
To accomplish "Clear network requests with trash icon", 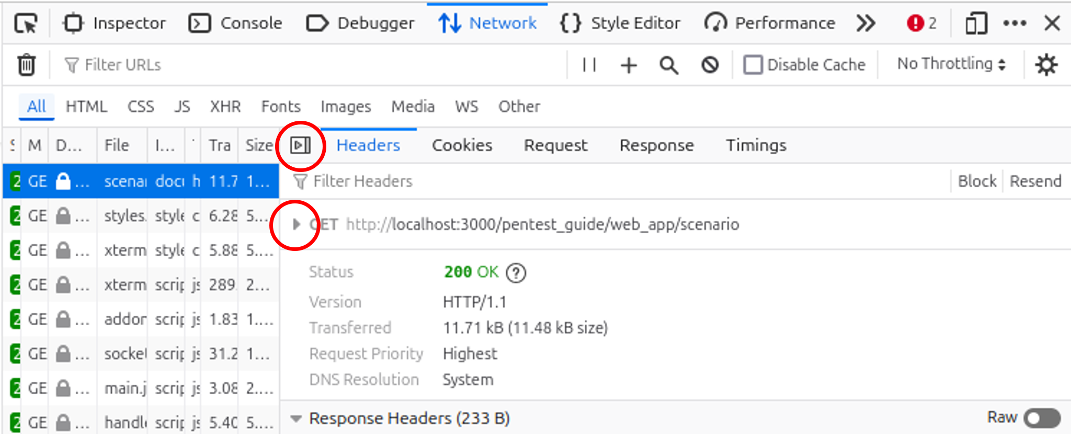I will coord(26,65).
